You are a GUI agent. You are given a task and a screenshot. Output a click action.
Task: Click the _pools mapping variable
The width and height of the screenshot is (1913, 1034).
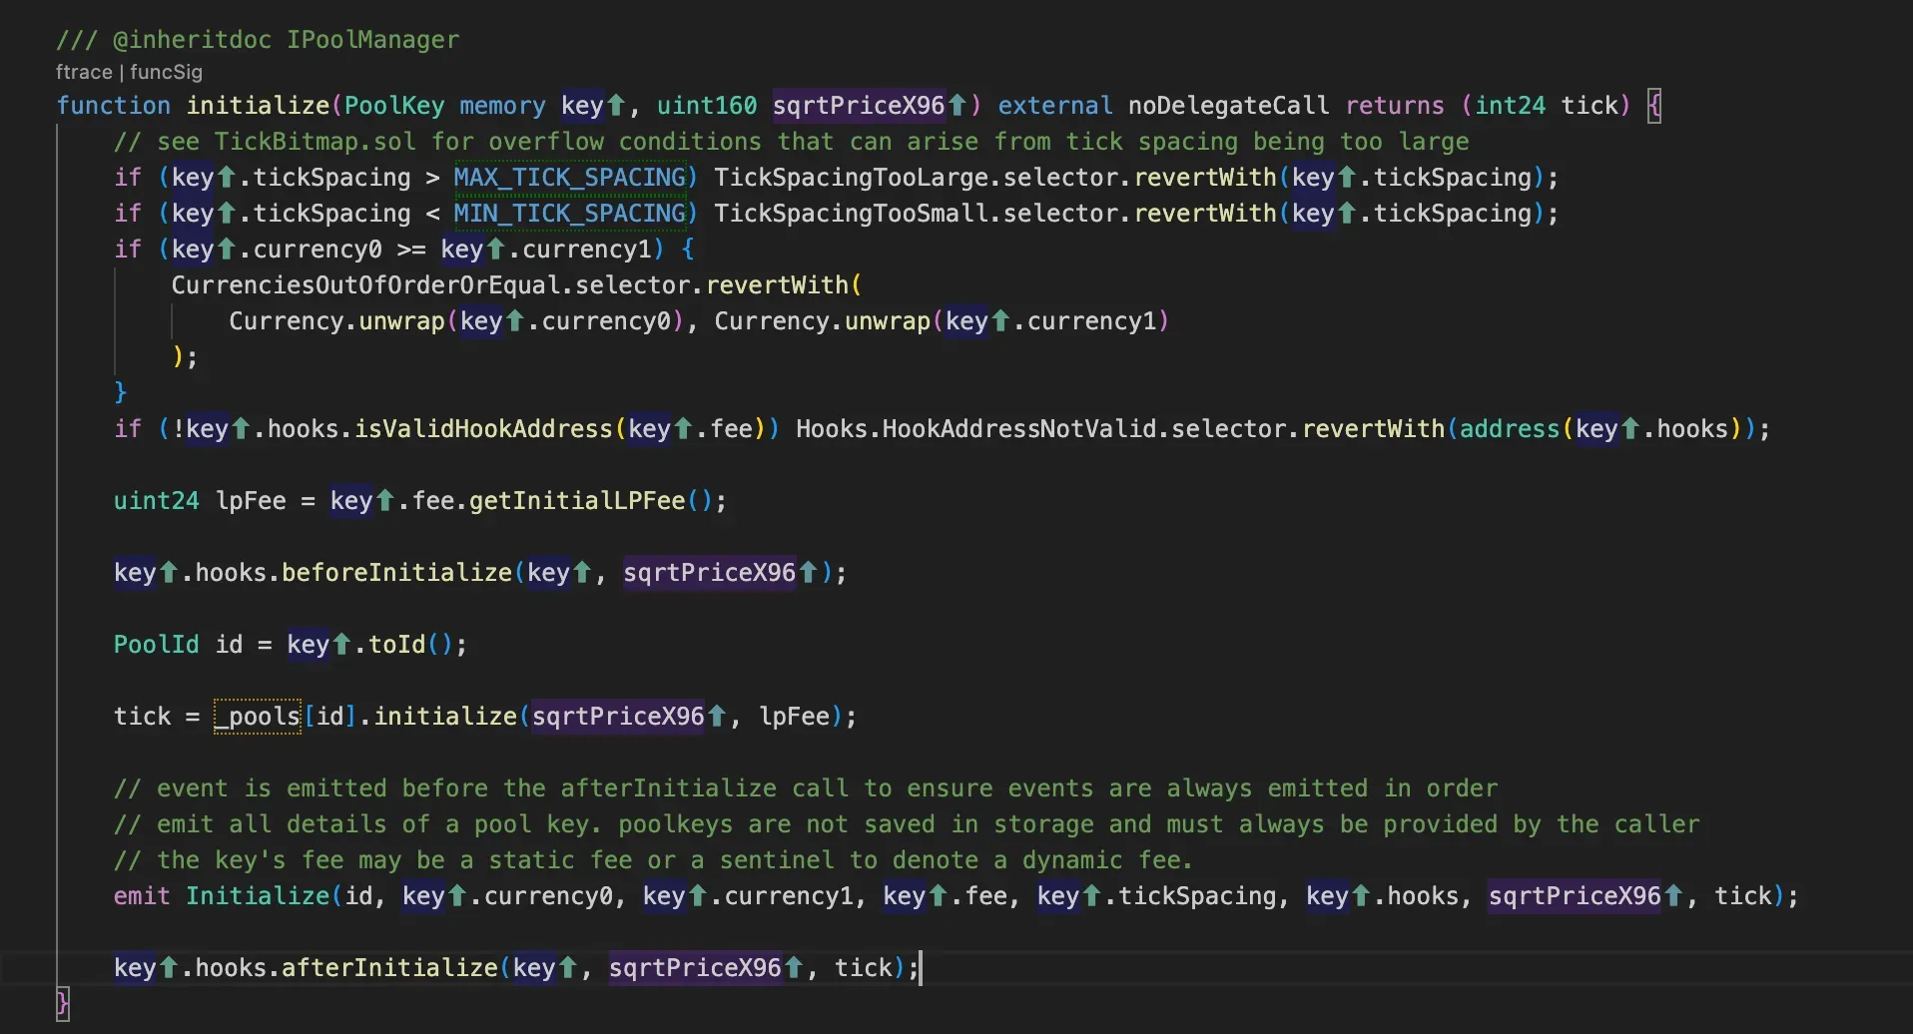[x=258, y=717]
